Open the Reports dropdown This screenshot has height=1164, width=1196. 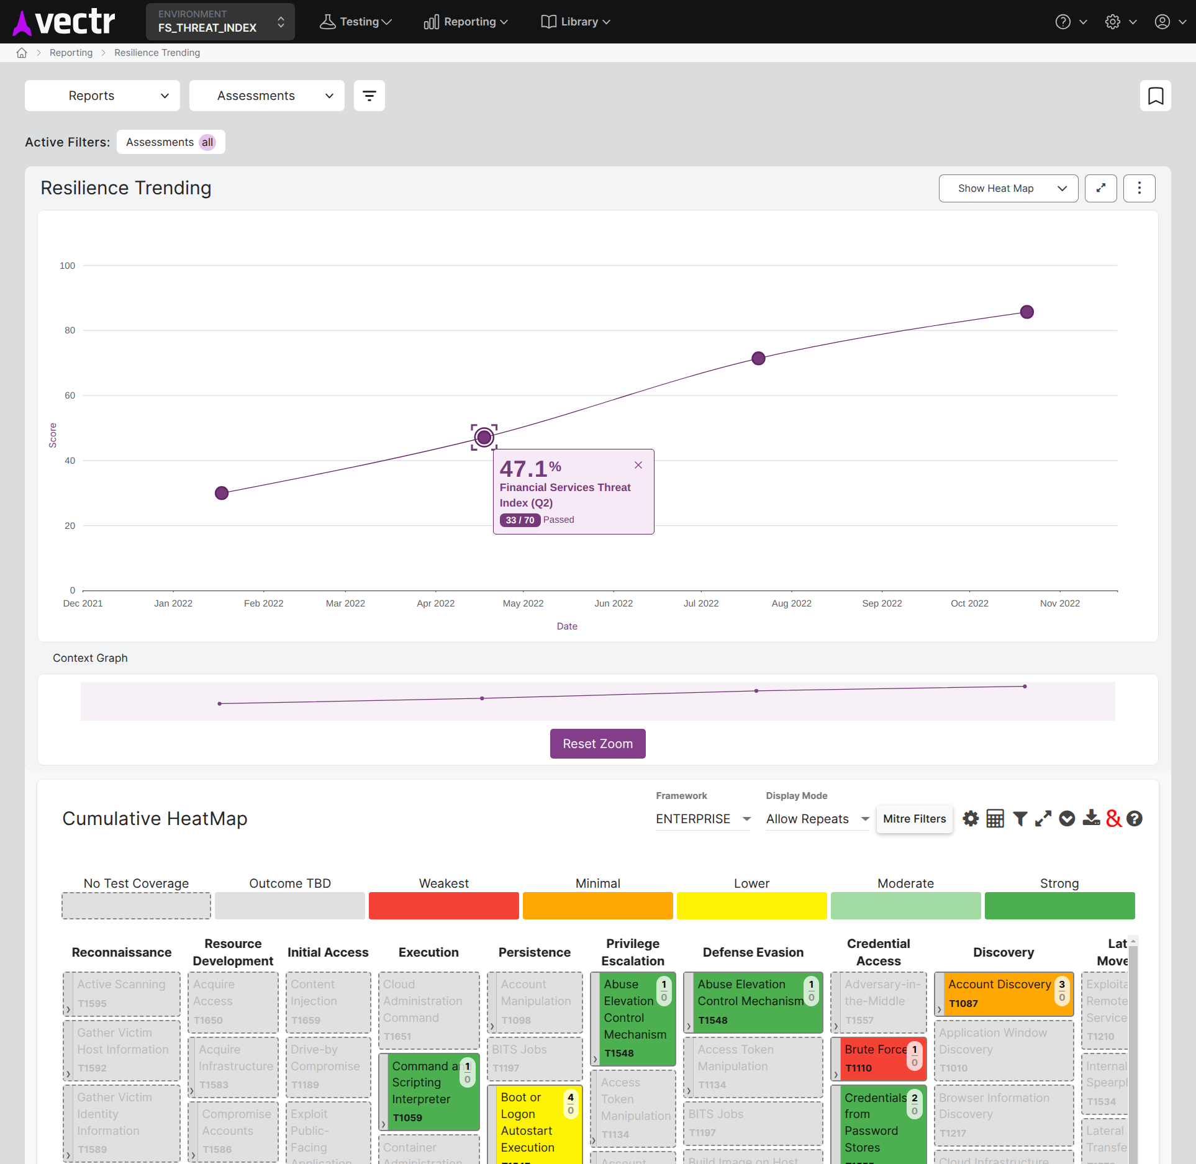tap(102, 96)
